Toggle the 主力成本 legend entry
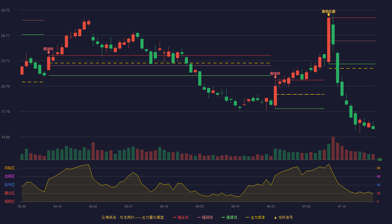 (255, 217)
